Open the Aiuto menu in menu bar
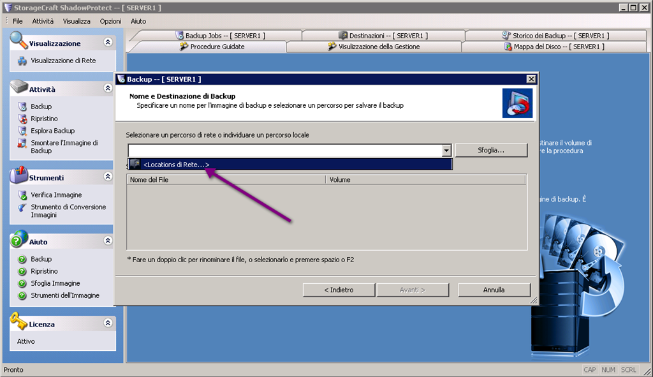The image size is (653, 377). coord(138,21)
